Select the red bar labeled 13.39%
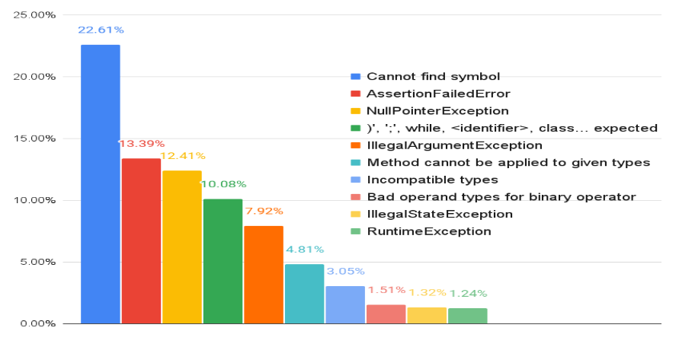The height and width of the screenshot is (347, 679). click(x=141, y=240)
